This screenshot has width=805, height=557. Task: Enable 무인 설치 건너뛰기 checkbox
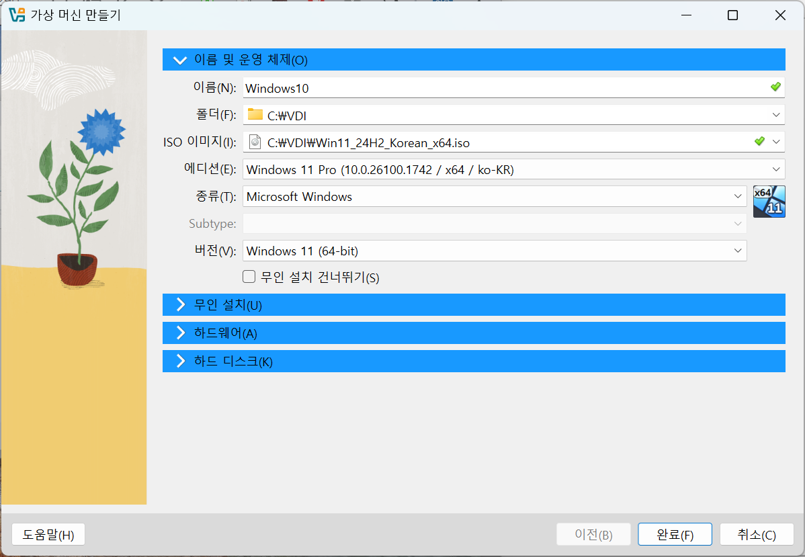click(x=249, y=277)
